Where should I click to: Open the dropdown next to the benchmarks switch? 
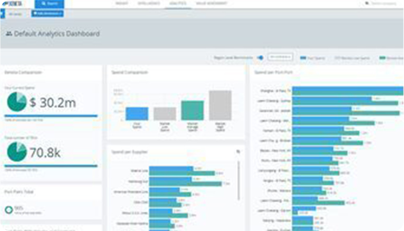click(x=280, y=57)
